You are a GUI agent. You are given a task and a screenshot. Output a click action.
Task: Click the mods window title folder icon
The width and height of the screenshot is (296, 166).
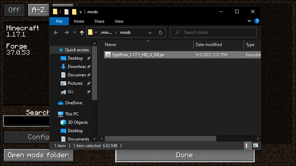tap(55, 12)
